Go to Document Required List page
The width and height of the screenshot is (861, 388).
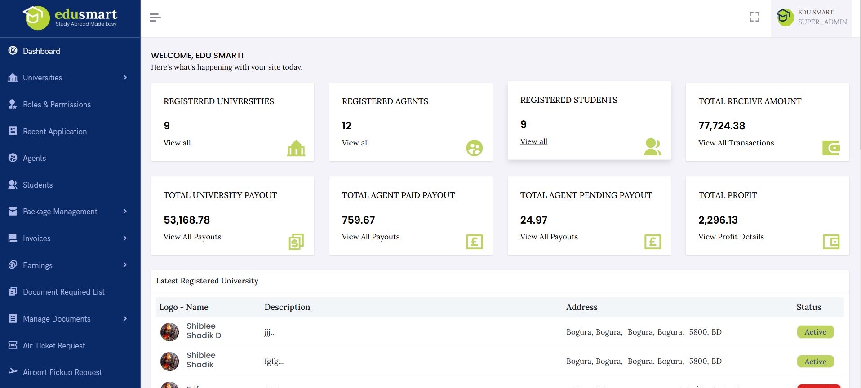(63, 292)
